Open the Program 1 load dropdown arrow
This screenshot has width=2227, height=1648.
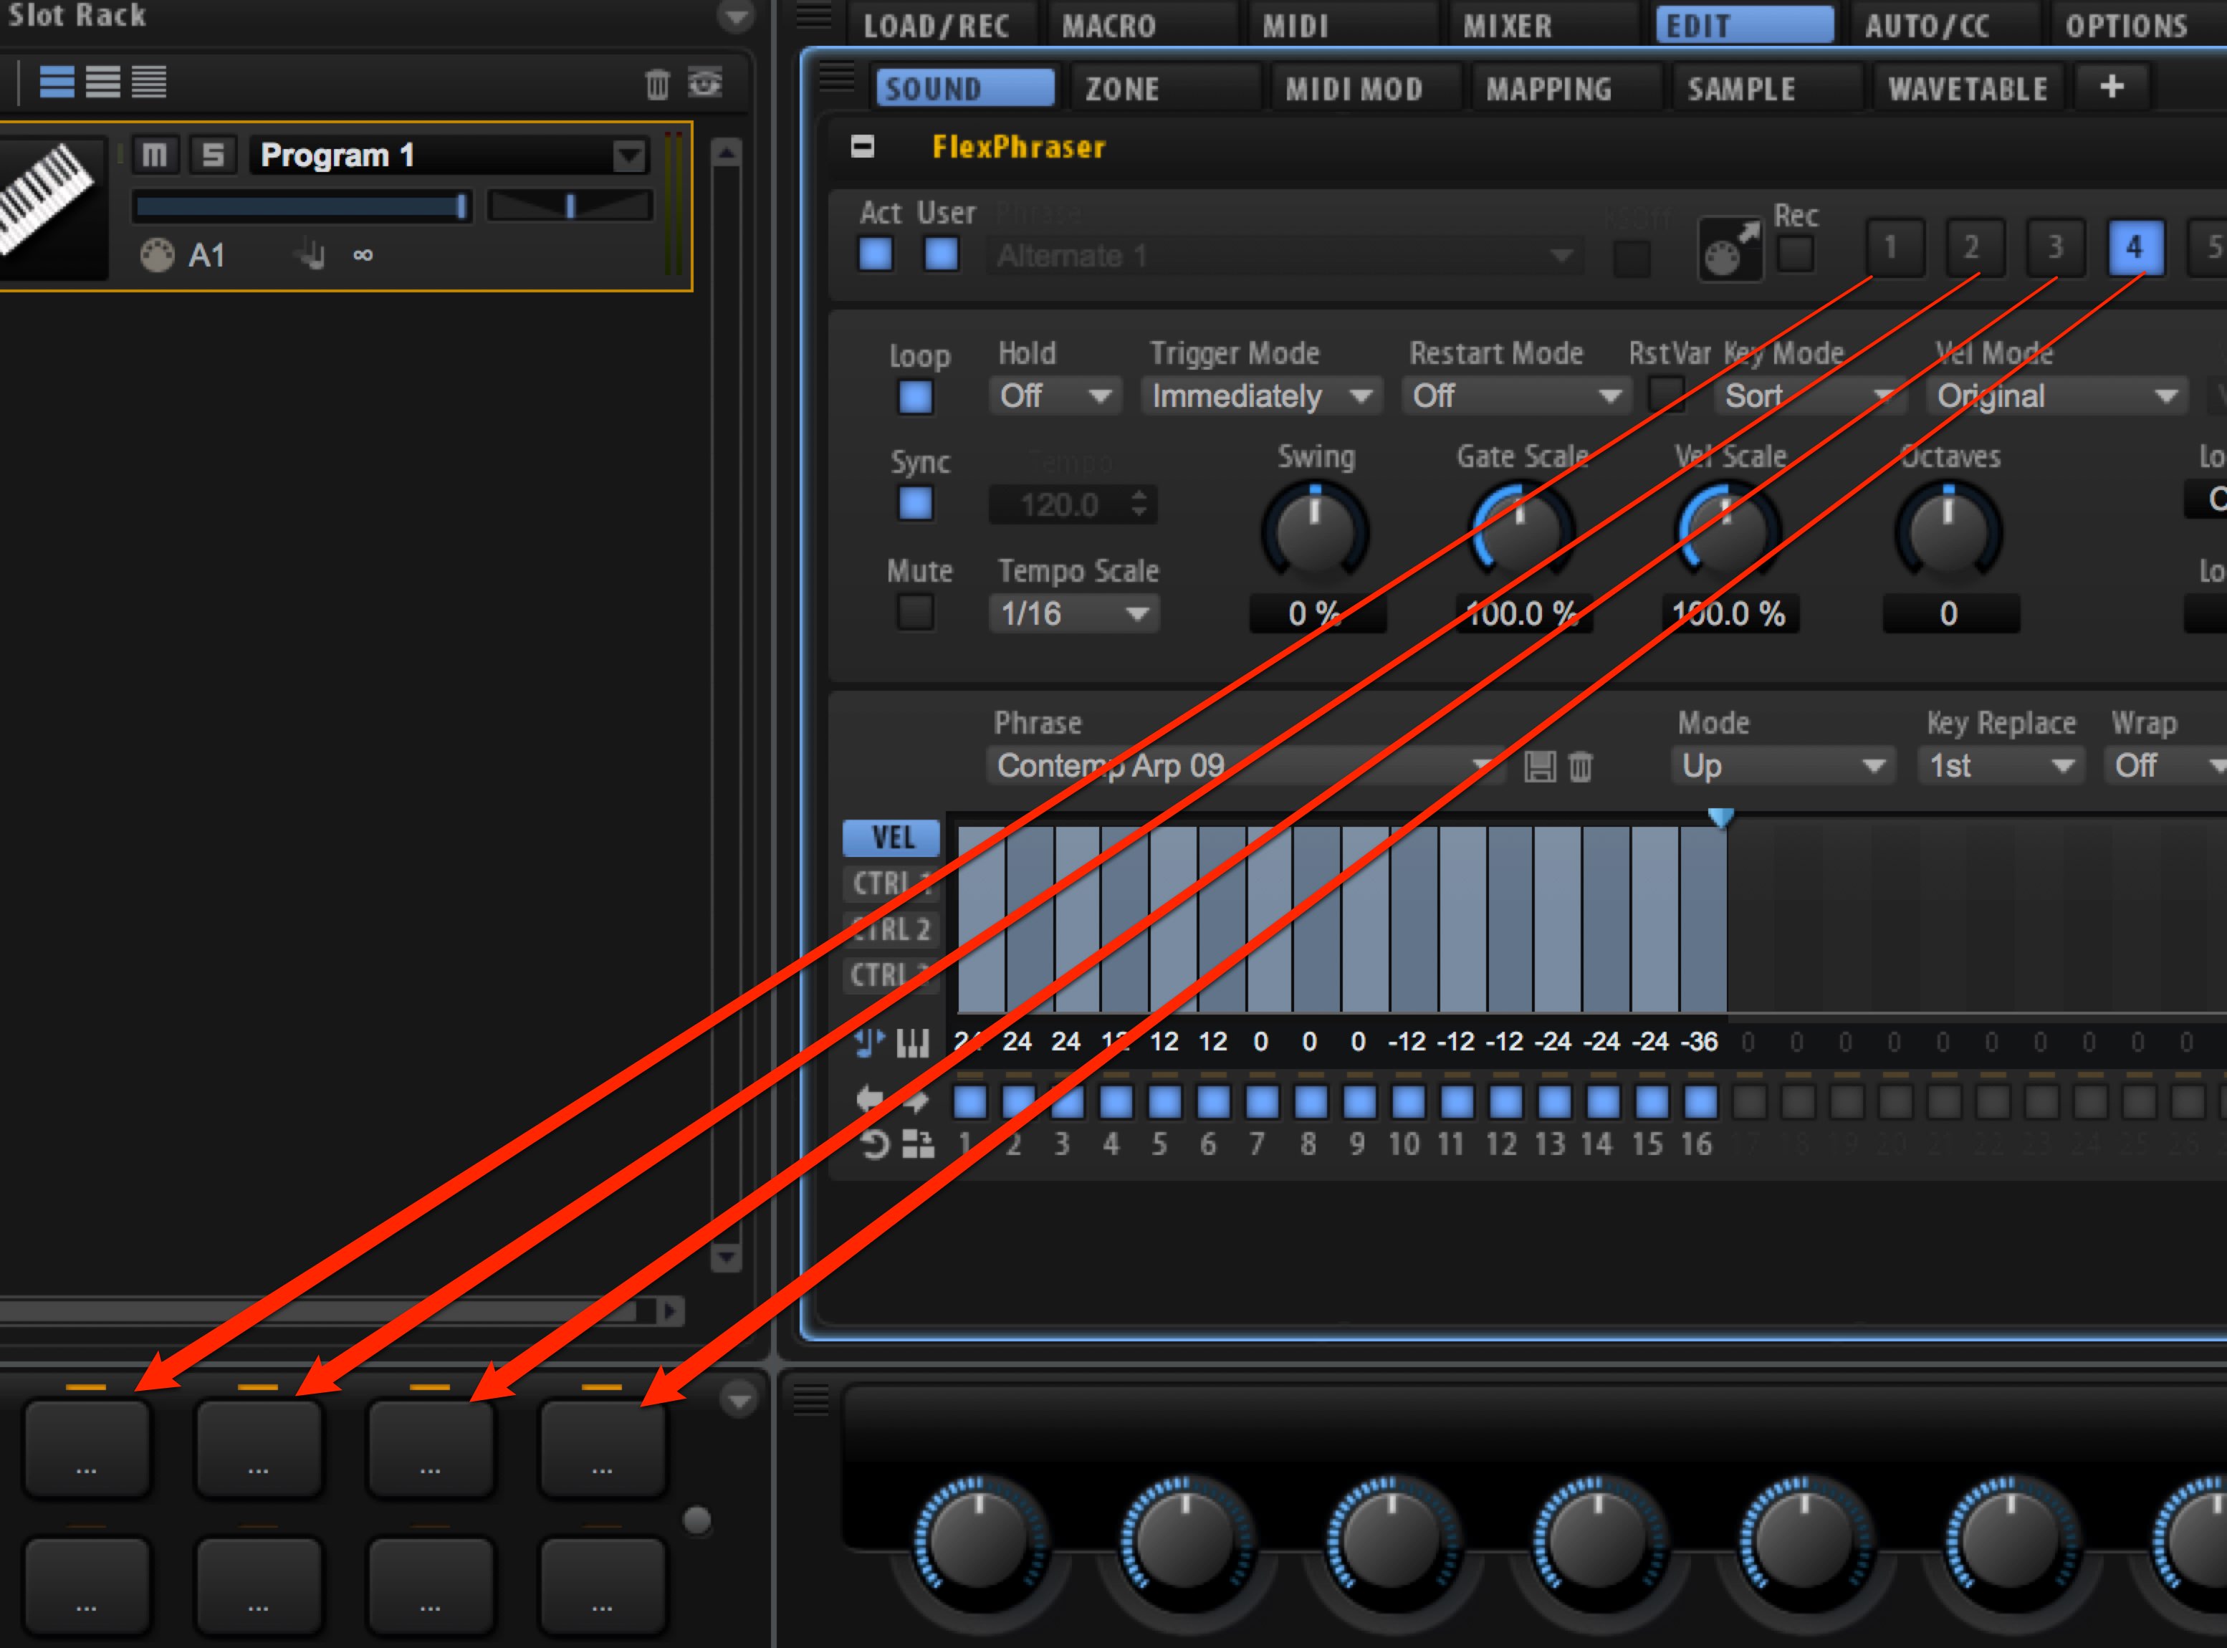[x=629, y=155]
